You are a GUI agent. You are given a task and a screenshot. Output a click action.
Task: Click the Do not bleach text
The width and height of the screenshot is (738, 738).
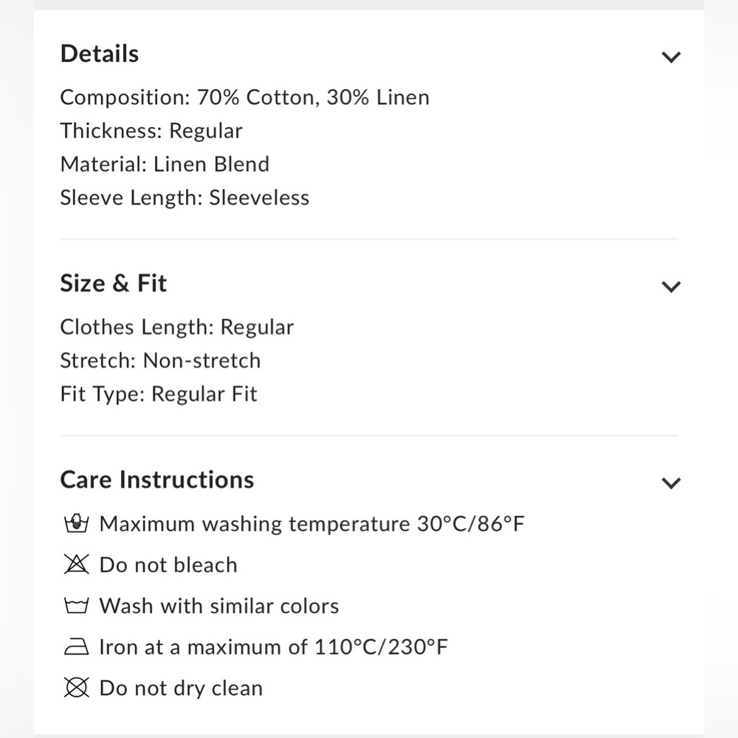tap(168, 565)
